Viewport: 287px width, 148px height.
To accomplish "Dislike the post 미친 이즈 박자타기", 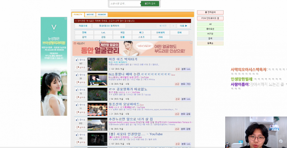I will pos(81,67).
